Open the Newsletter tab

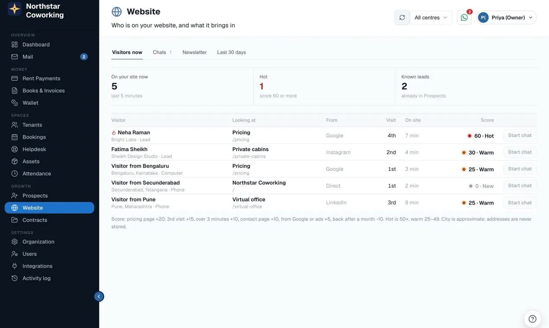pos(195,52)
